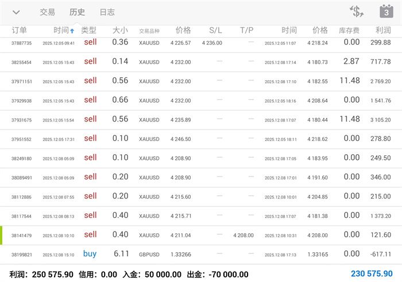Click the T/P value 4 208.00
Screen dimensions: 402x282
(x=243, y=235)
